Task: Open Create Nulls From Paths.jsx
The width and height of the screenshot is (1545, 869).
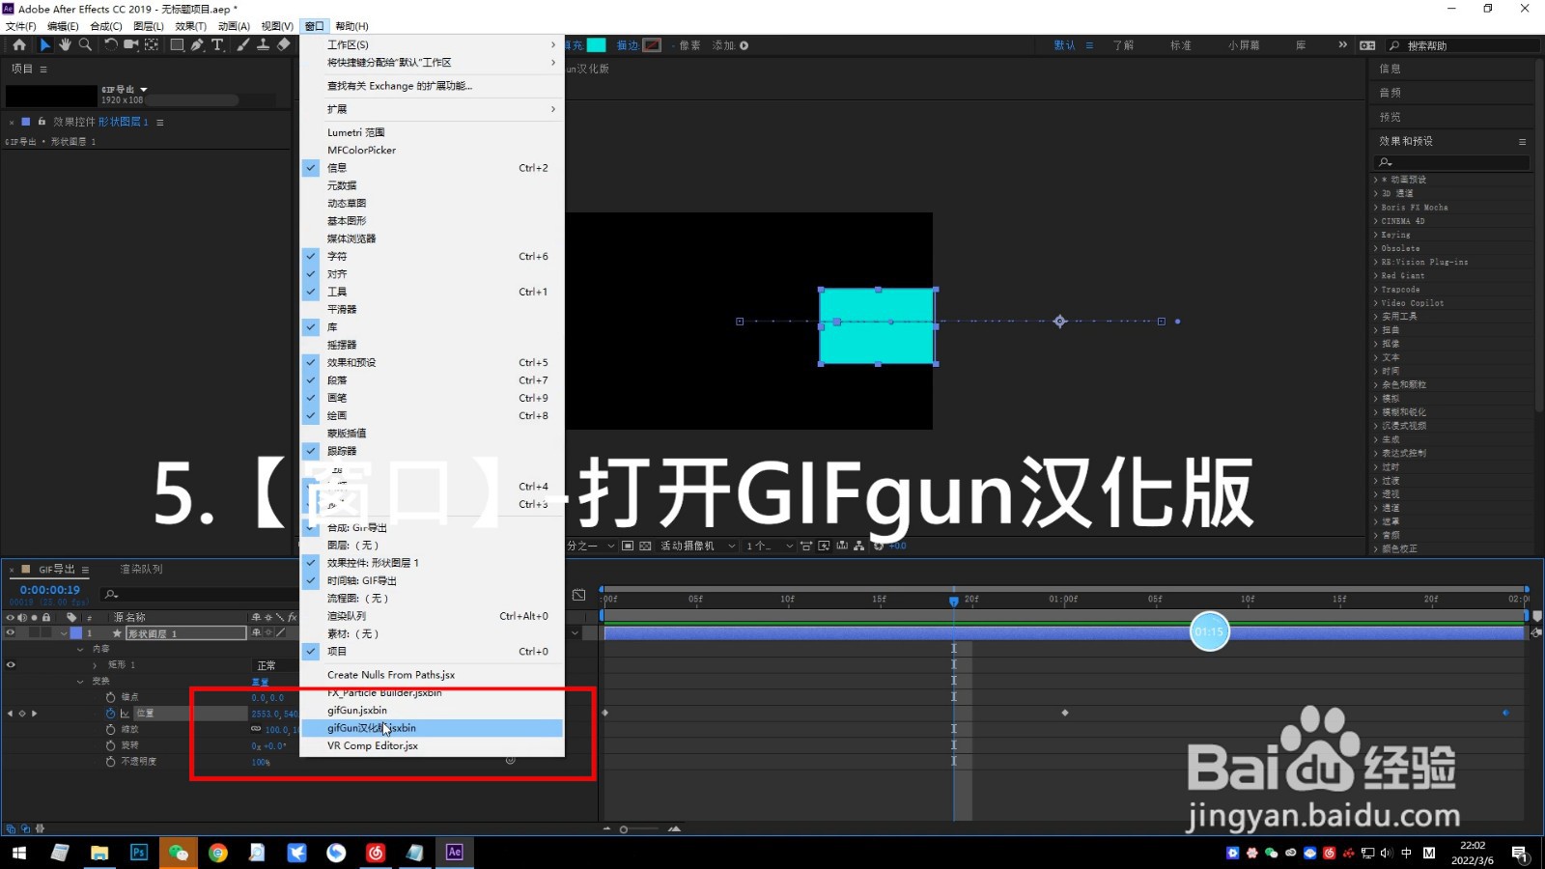Action: [432, 675]
